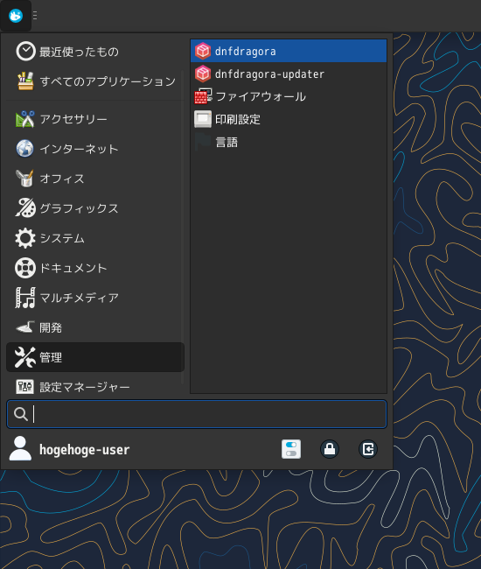Open dnfdragora-updater entry

(289, 74)
